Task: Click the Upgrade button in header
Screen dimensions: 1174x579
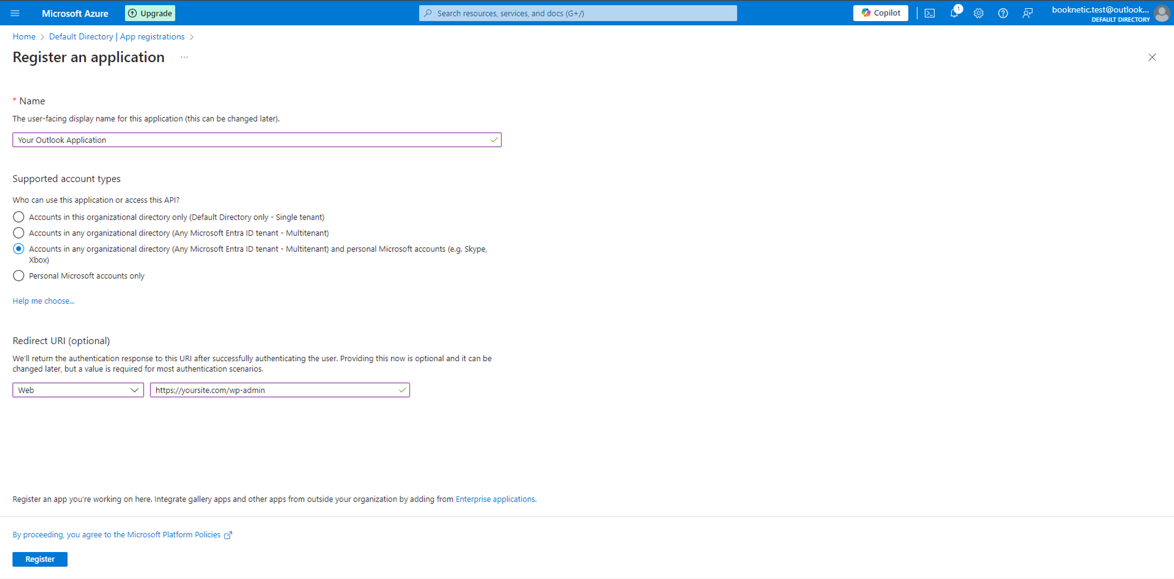Action: 150,13
